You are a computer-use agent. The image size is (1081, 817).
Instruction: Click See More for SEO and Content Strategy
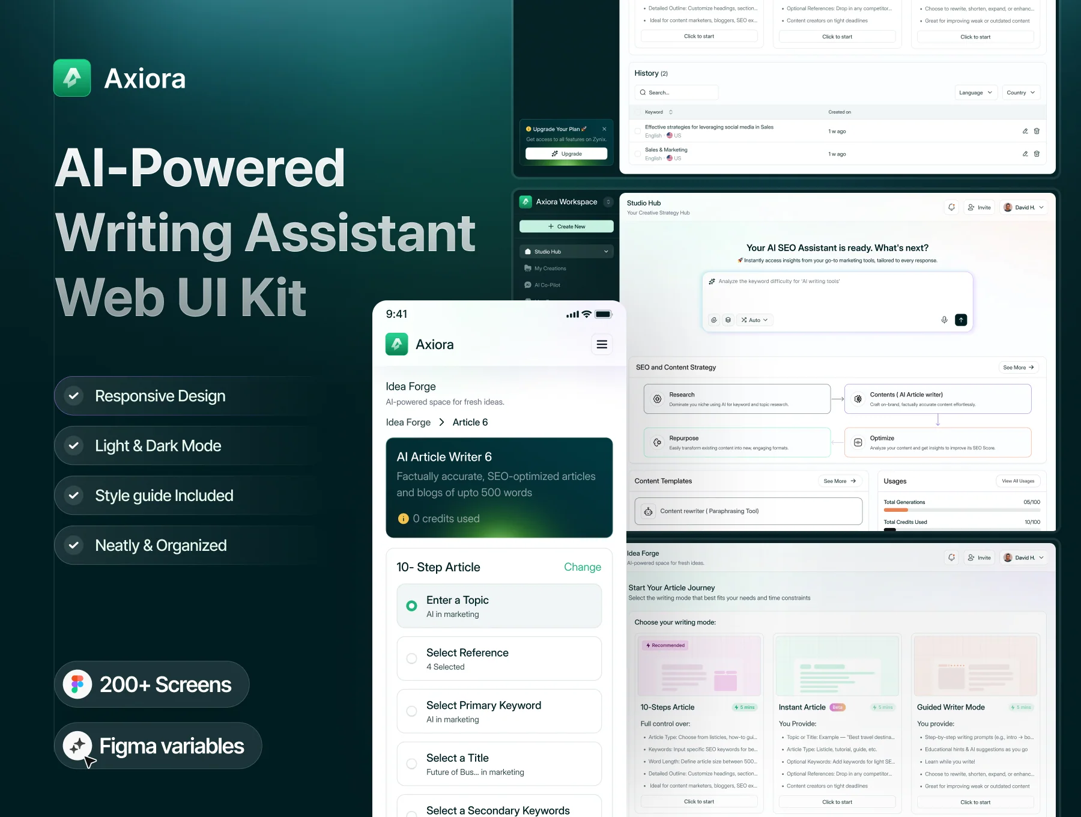pos(1019,367)
